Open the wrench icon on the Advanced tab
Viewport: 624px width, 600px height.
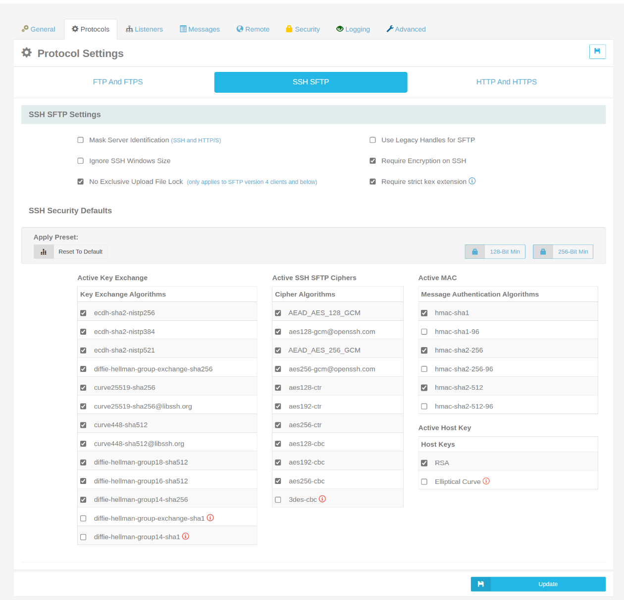(x=390, y=29)
